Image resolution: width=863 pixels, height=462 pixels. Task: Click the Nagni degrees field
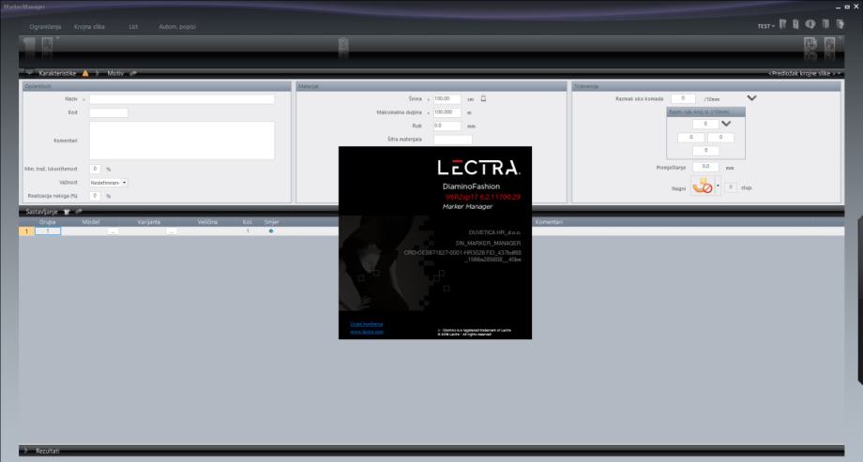pyautogui.click(x=731, y=187)
